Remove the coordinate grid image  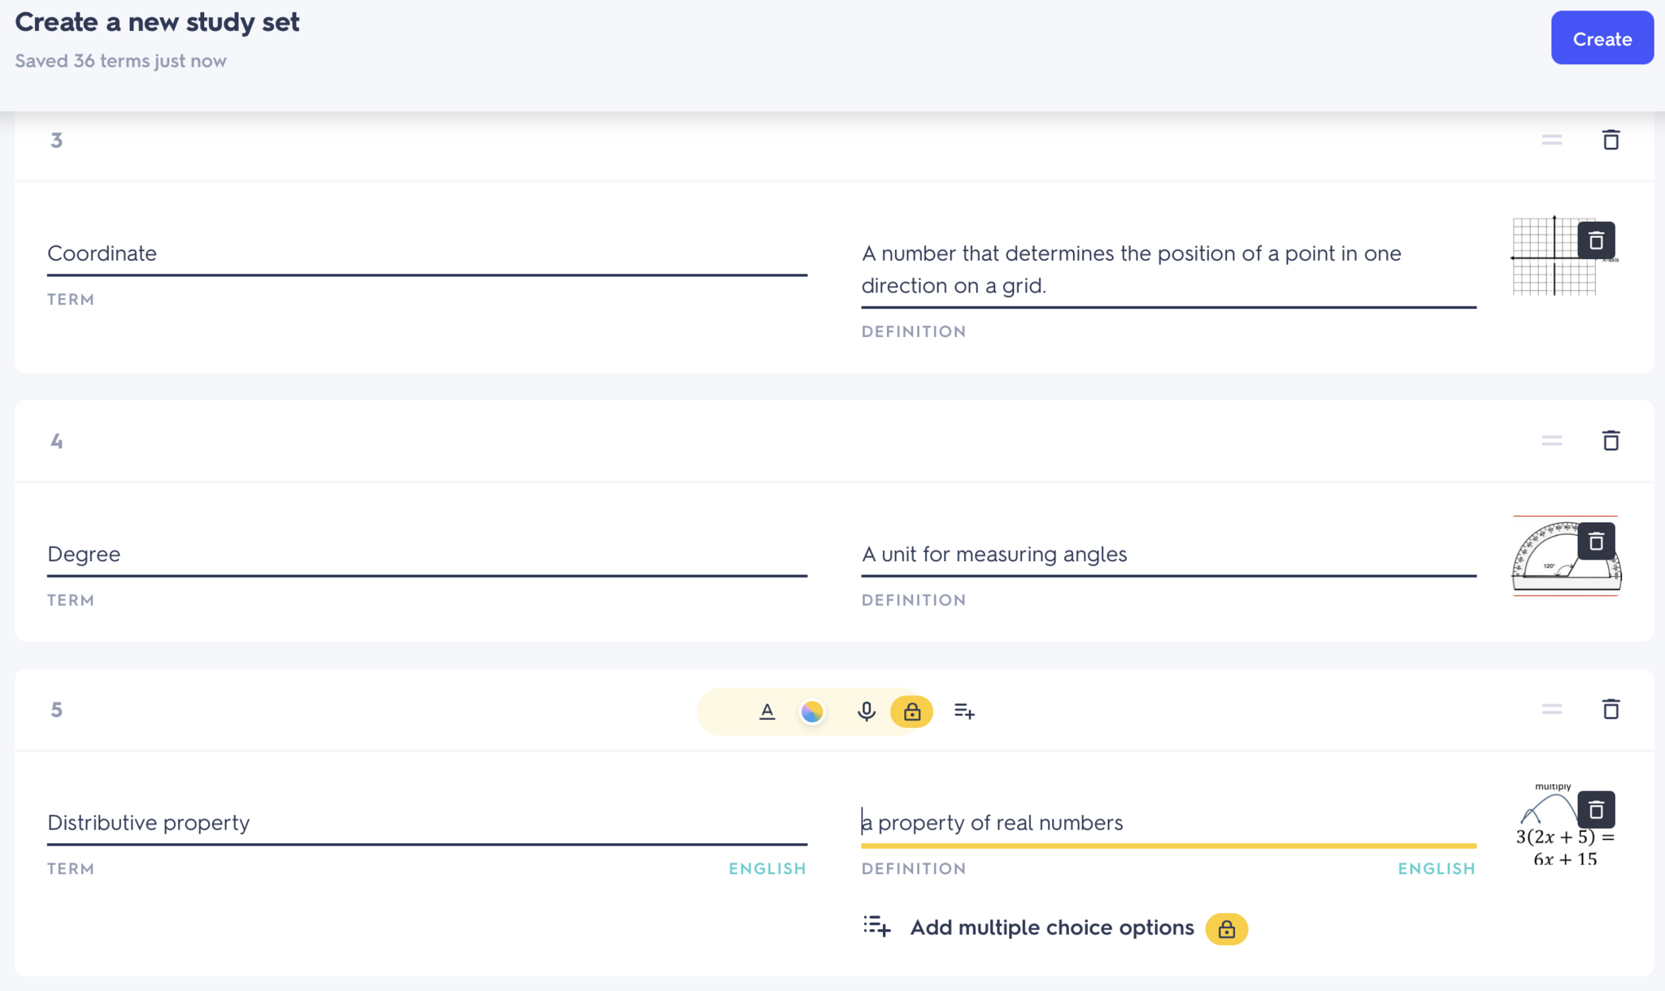tap(1596, 240)
